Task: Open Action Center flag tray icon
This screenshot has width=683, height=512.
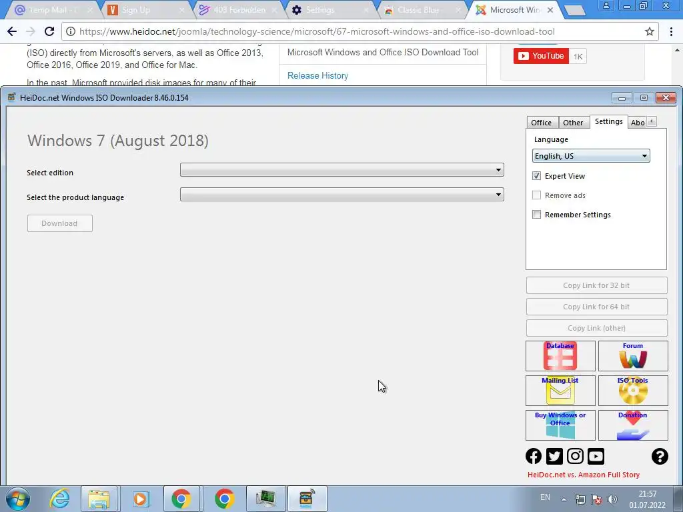Action: [x=596, y=499]
